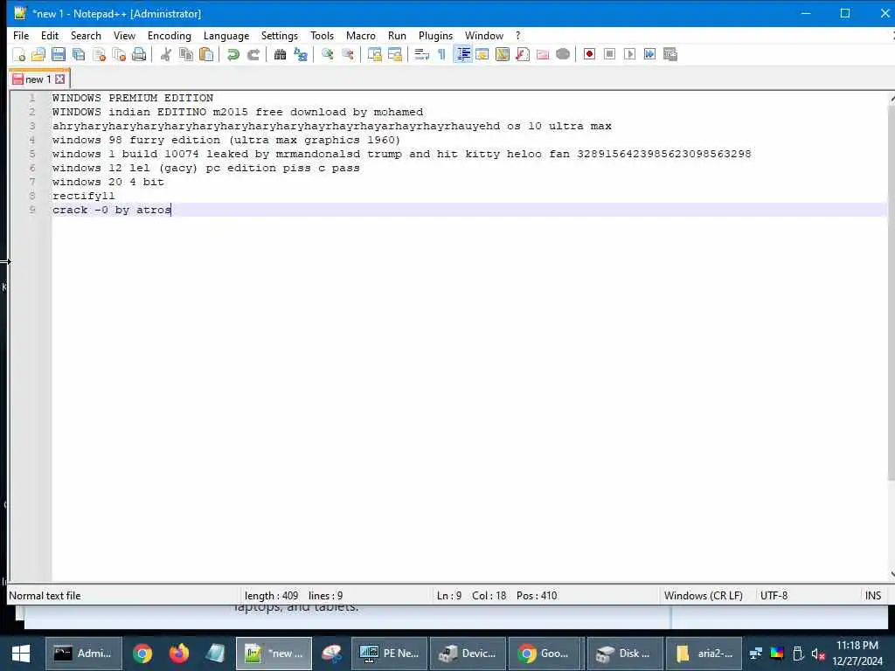Click the line 'WINDOWS PREMIUM EDITION'

(133, 98)
